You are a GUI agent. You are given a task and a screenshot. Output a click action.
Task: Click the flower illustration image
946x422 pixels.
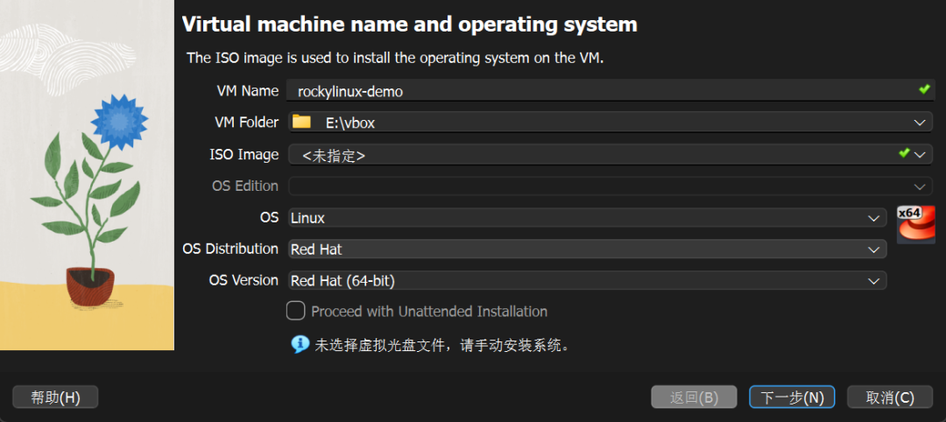click(87, 175)
